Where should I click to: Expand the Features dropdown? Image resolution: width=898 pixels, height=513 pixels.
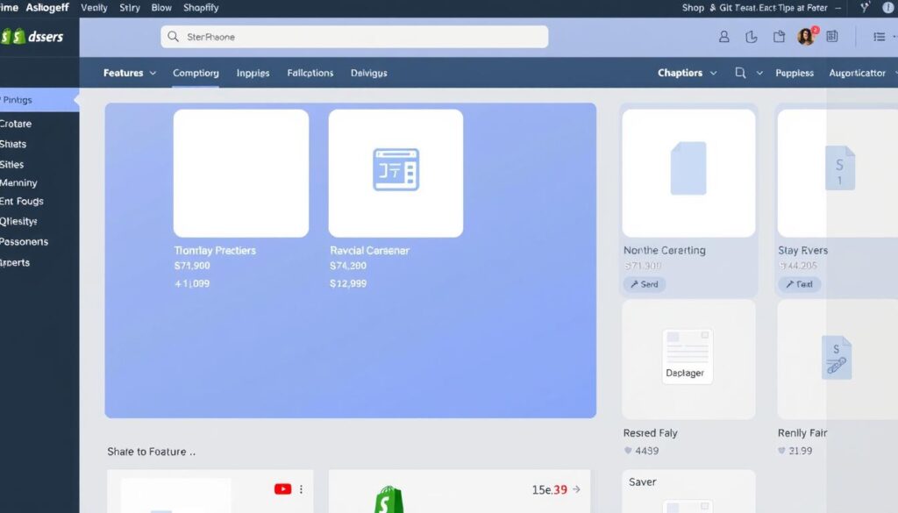click(x=130, y=73)
